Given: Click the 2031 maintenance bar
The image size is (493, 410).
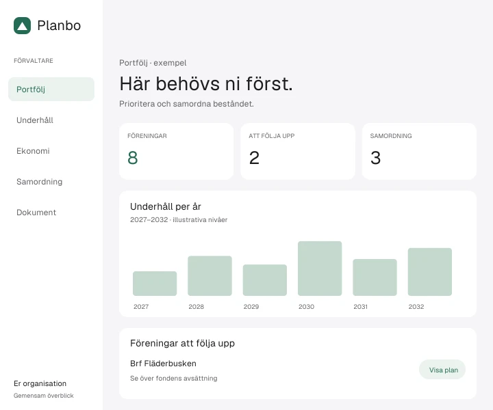Looking at the screenshot, I should pyautogui.click(x=375, y=277).
